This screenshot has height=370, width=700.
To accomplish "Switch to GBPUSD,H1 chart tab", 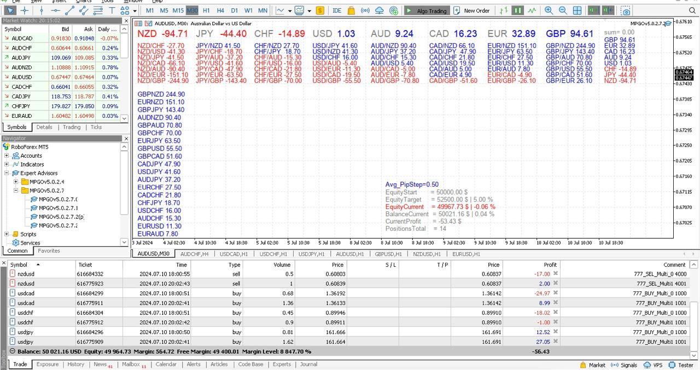I will (x=388, y=254).
